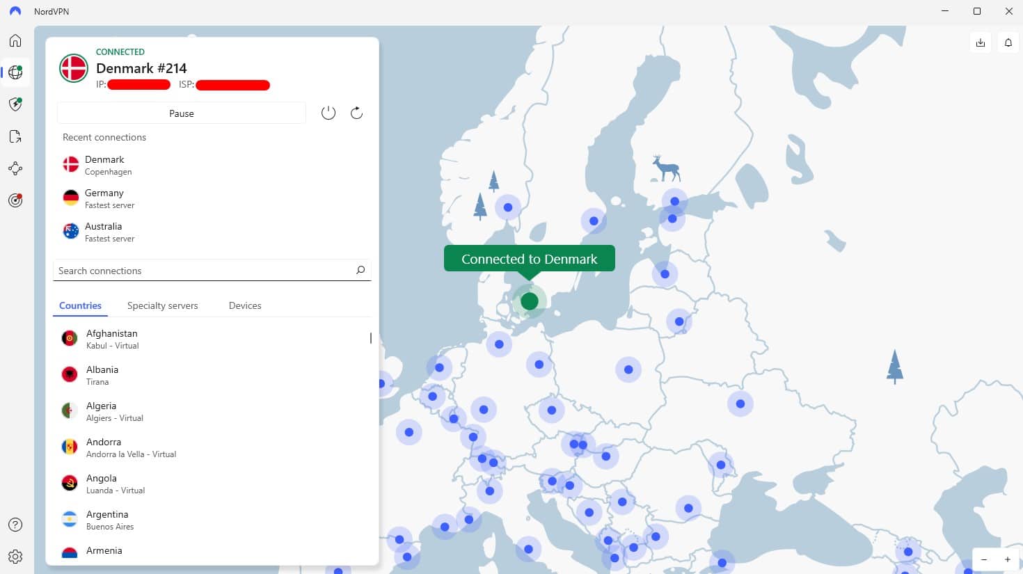Open the notifications bell icon
This screenshot has width=1023, height=574.
coord(1008,42)
